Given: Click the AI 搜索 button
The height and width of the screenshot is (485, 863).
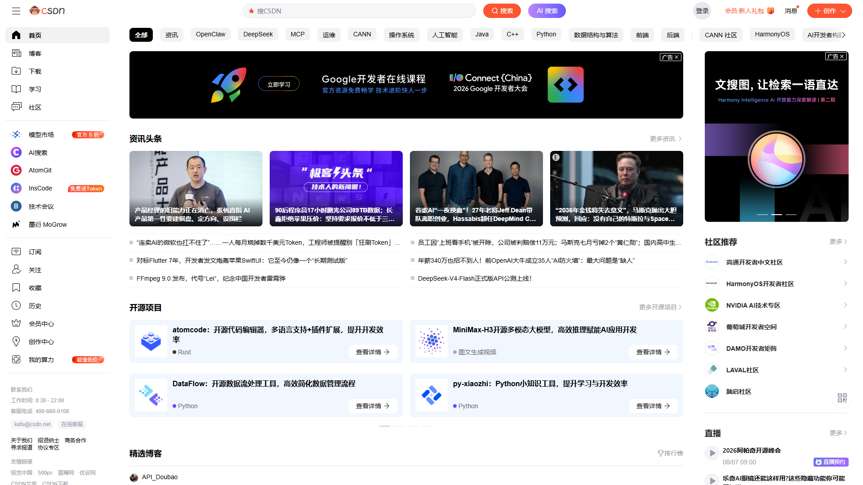Looking at the screenshot, I should coord(547,11).
